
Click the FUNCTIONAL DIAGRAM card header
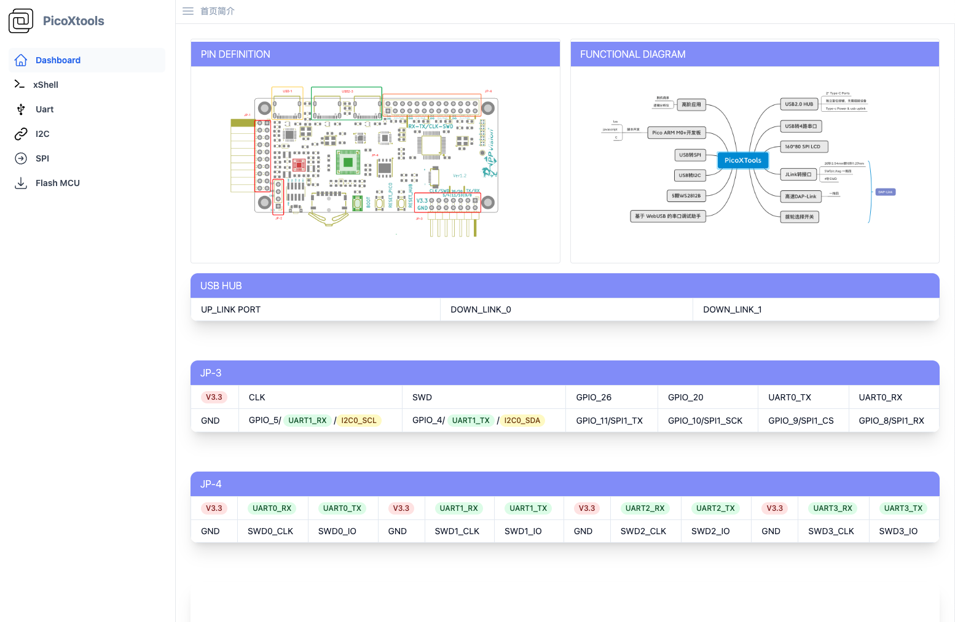755,54
